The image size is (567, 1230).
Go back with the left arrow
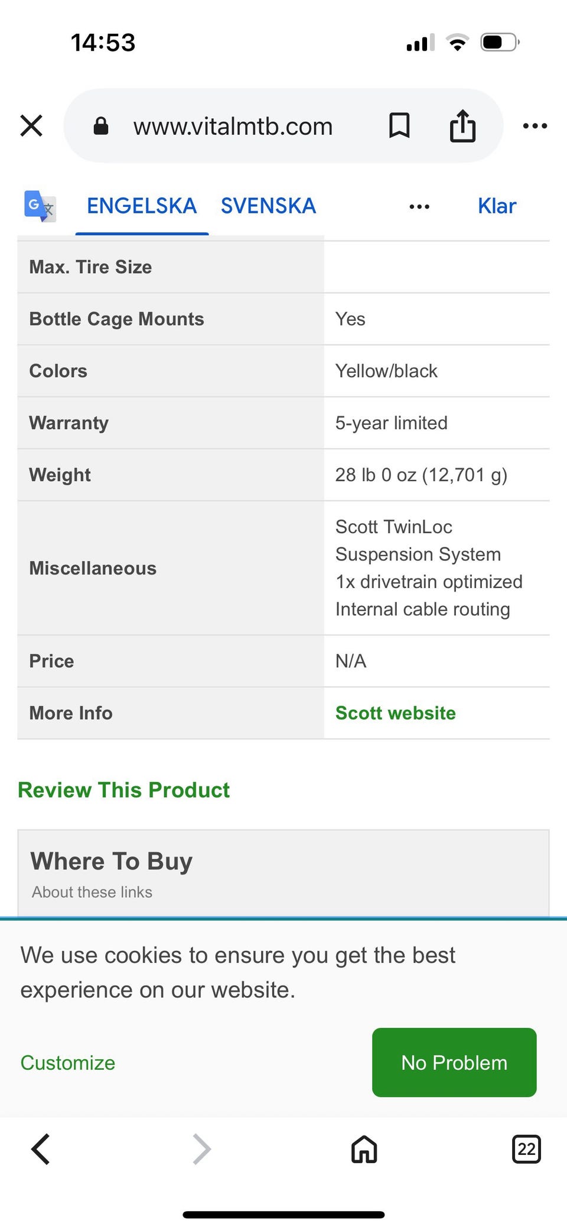click(x=40, y=1150)
